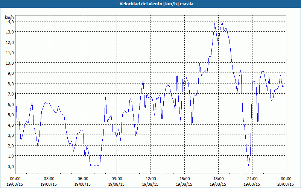Click the '12,0' y-axis label

click(x=10, y=42)
